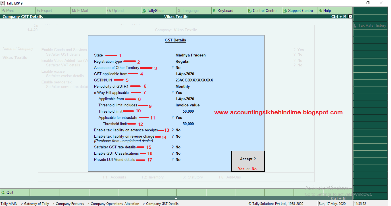Select the State field Madhya Pradesh

191,55
